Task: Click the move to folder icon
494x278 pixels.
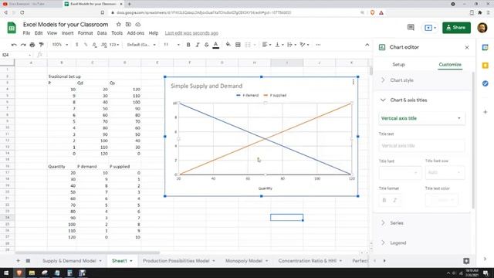Action: pyautogui.click(x=128, y=24)
